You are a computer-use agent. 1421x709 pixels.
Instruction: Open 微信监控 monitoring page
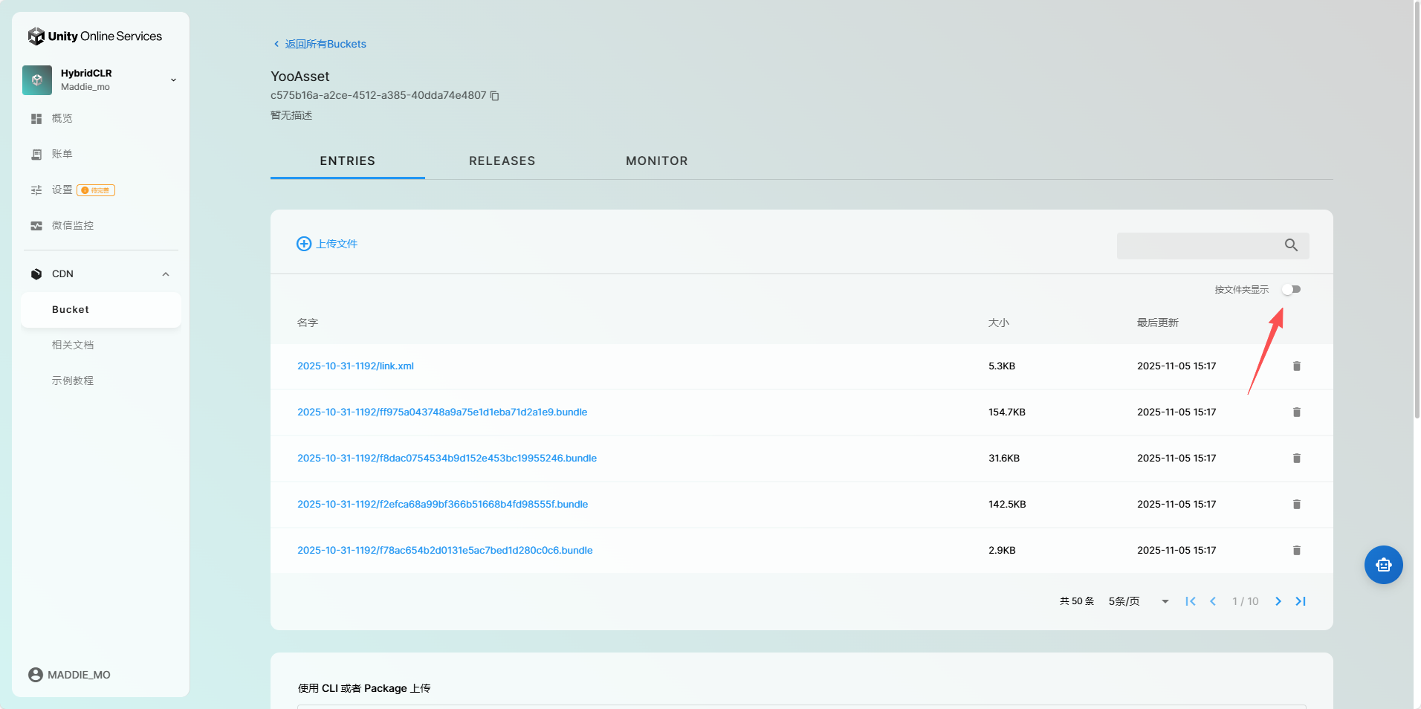(x=73, y=225)
